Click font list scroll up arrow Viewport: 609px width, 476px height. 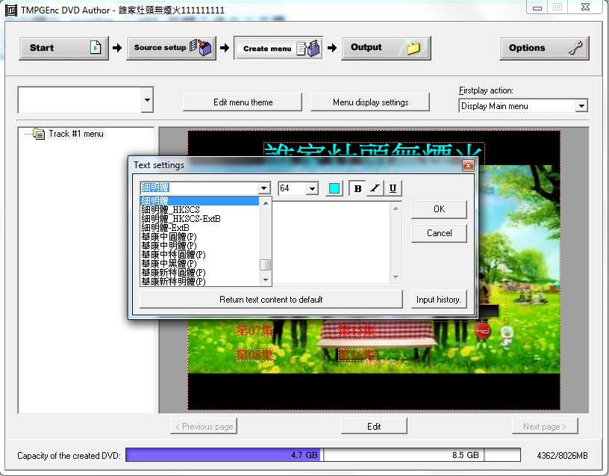coord(266,203)
